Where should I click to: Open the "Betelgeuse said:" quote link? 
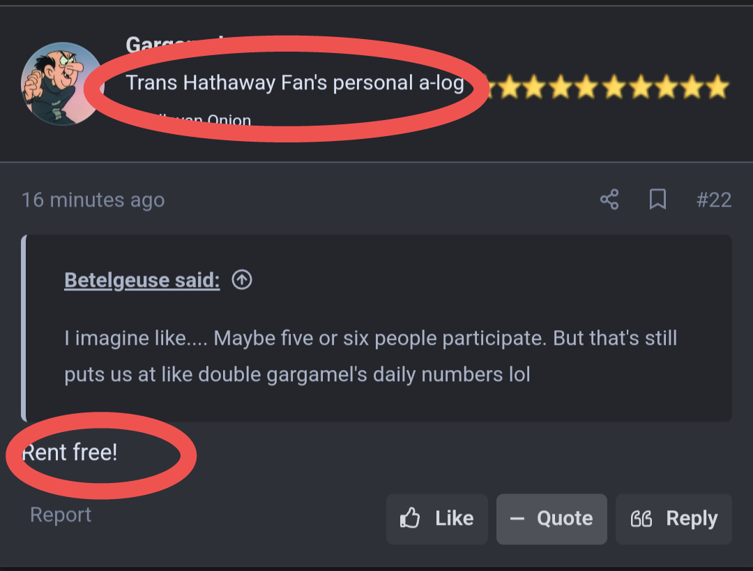(142, 280)
